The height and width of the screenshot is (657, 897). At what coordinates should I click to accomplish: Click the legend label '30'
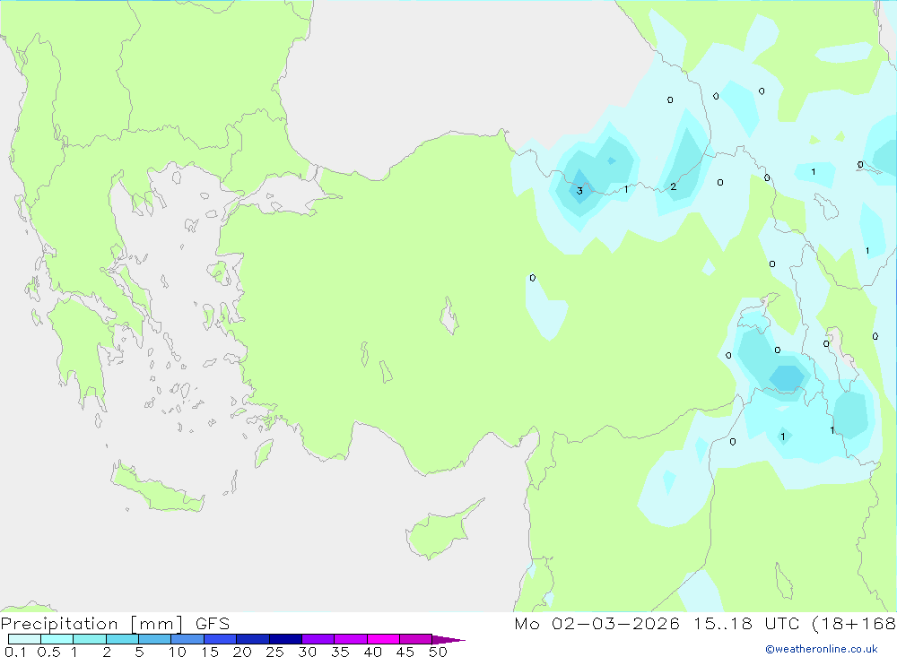point(307,652)
